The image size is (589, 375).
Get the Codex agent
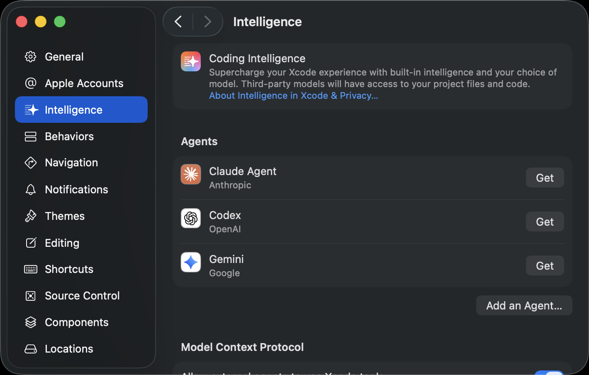(545, 222)
